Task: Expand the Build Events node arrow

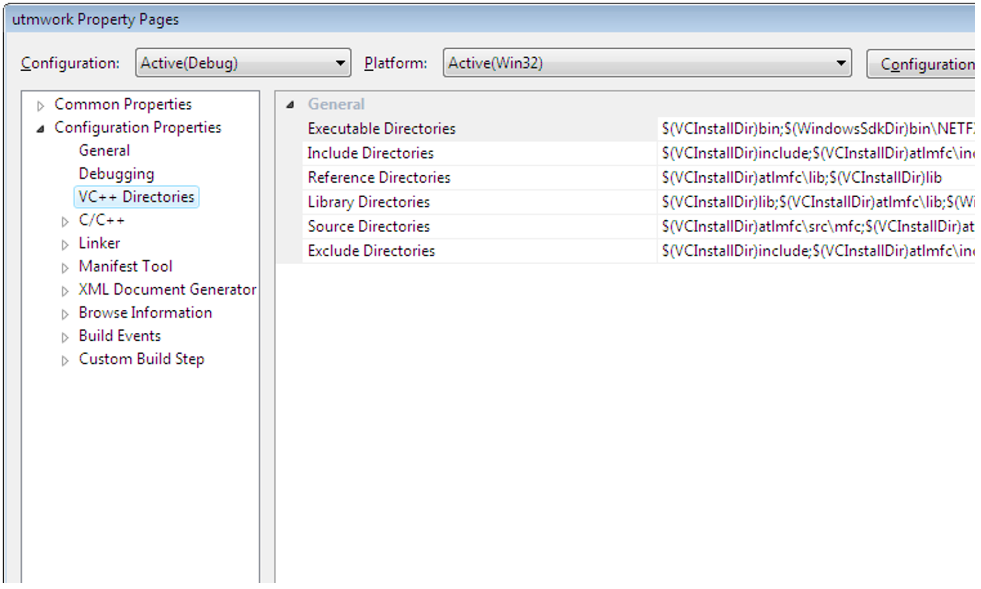Action: [x=65, y=337]
